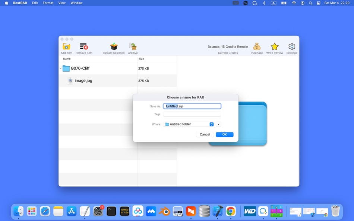Cancel the RAR naming dialog

click(205, 134)
